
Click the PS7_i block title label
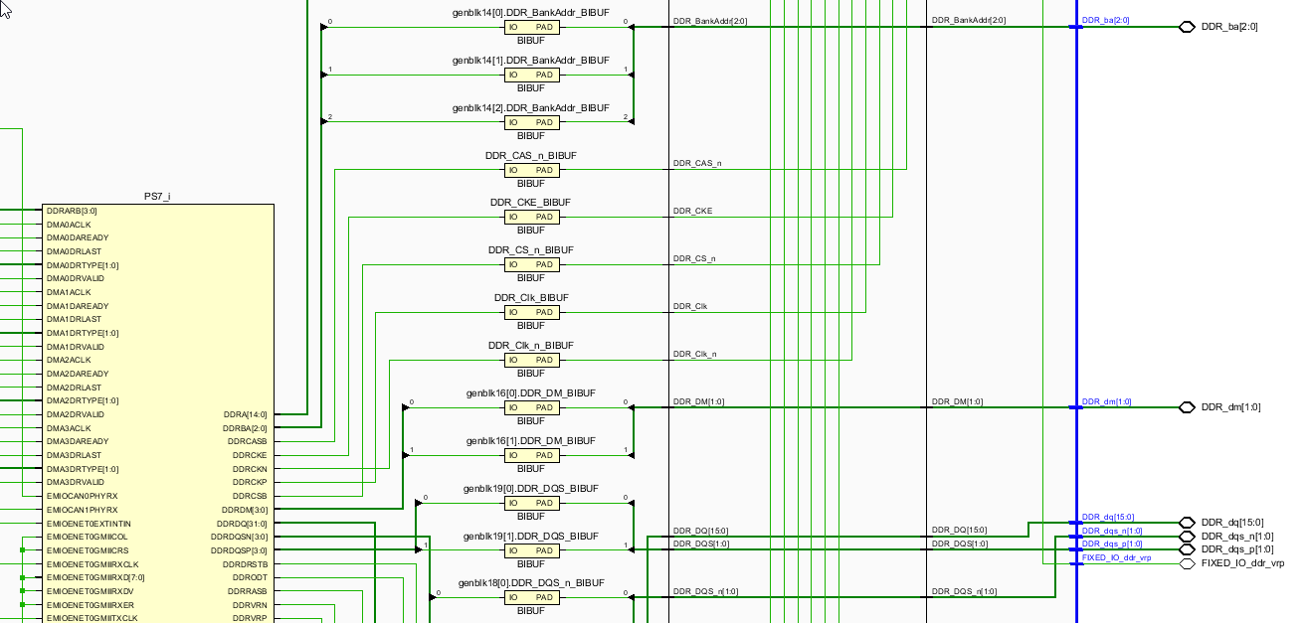(x=157, y=197)
